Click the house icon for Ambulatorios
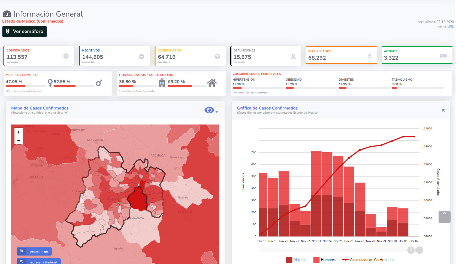456x264 pixels. pyautogui.click(x=212, y=83)
